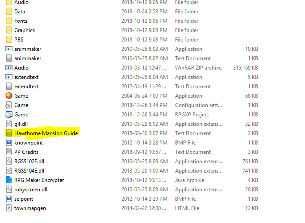Select the RGSS102E.dll file name
This screenshot has width=305, height=223.
tap(29, 161)
